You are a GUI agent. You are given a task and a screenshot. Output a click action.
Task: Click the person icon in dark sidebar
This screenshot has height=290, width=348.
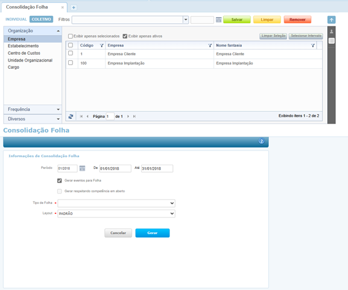pyautogui.click(x=331, y=31)
